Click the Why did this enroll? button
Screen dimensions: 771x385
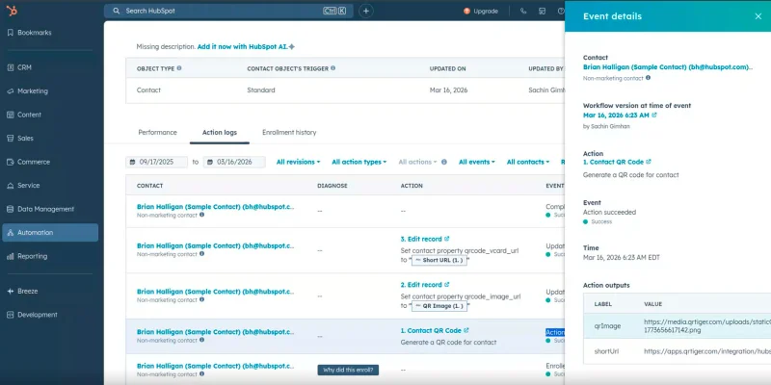tap(348, 370)
